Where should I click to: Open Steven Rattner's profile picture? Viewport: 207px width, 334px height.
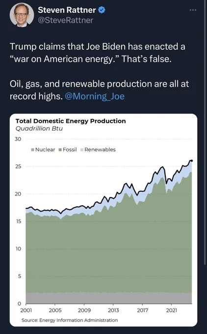click(22, 15)
